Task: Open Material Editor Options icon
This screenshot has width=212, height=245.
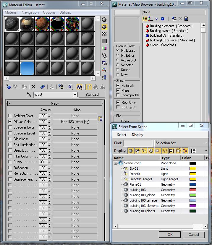Action: (x=104, y=63)
